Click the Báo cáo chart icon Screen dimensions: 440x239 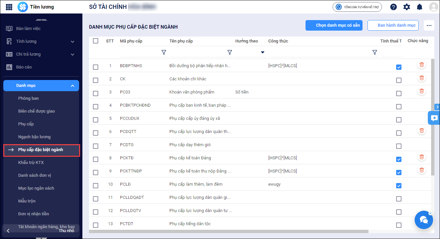[9, 67]
